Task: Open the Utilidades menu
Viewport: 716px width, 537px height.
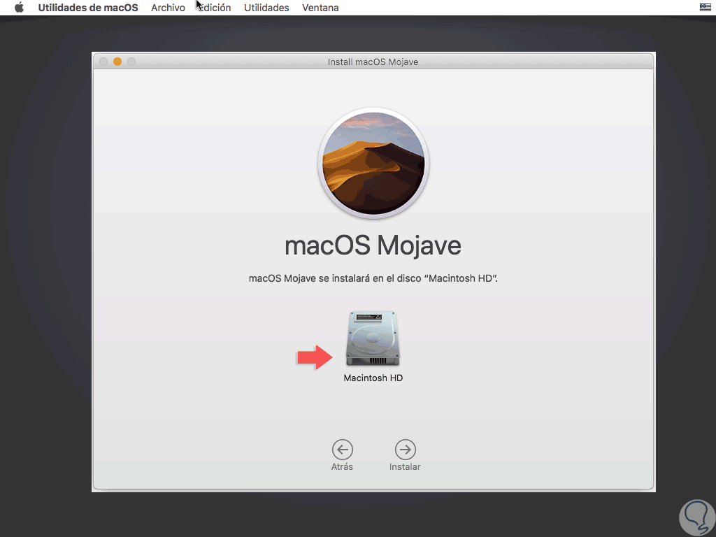Action: 266,8
